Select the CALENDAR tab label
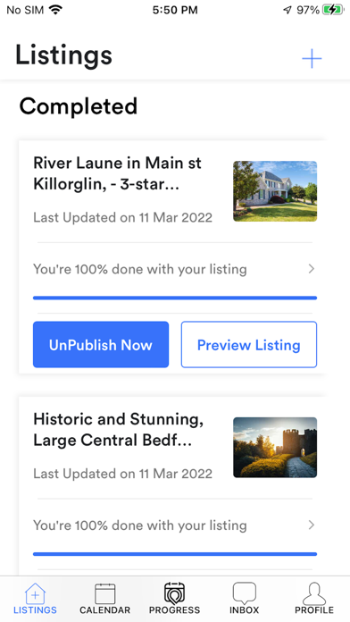The height and width of the screenshot is (622, 350). pos(105,610)
